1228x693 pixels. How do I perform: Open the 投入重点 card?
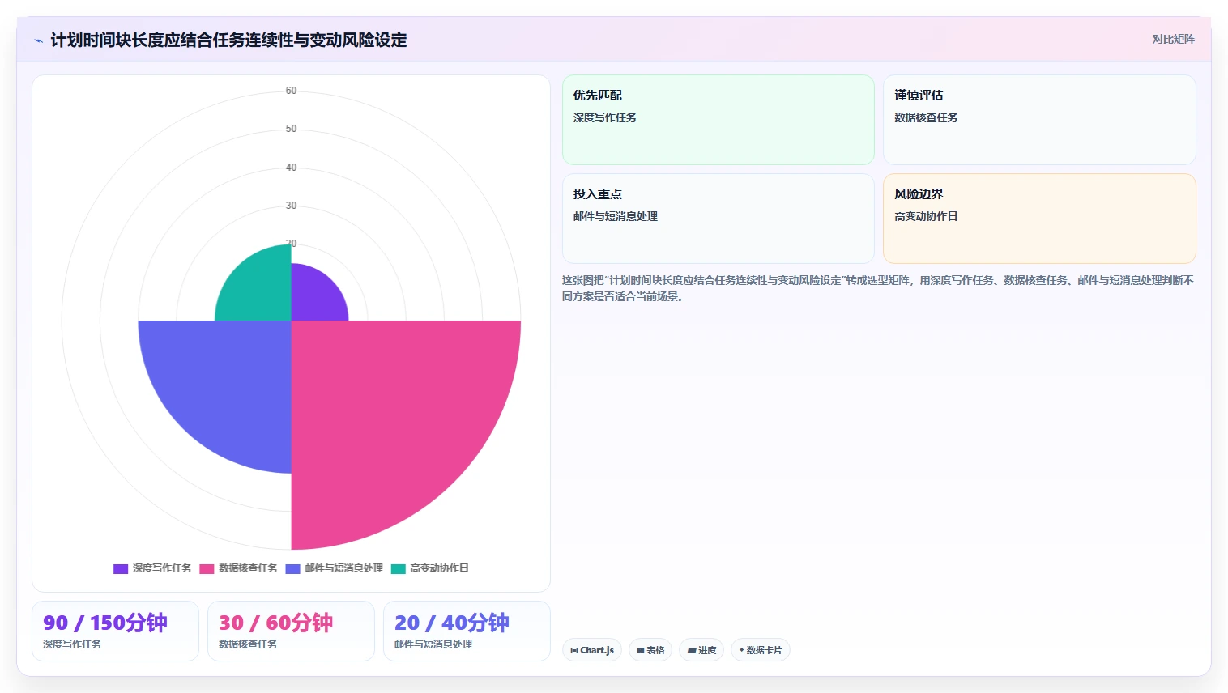click(x=718, y=219)
